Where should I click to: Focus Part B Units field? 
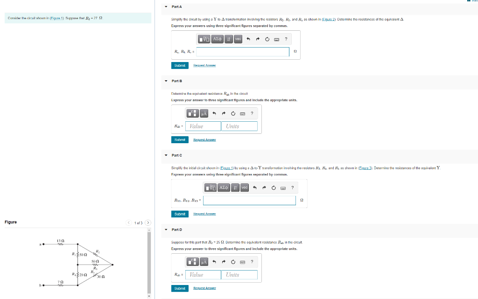[x=239, y=126]
